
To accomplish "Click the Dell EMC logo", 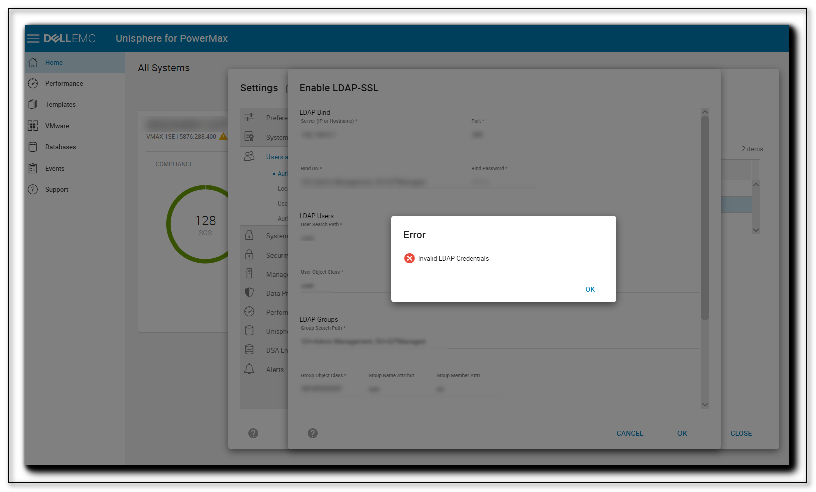I will (70, 39).
